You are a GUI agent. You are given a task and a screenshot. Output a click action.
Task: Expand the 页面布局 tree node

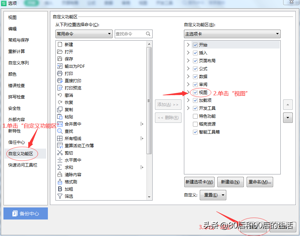click(x=188, y=61)
